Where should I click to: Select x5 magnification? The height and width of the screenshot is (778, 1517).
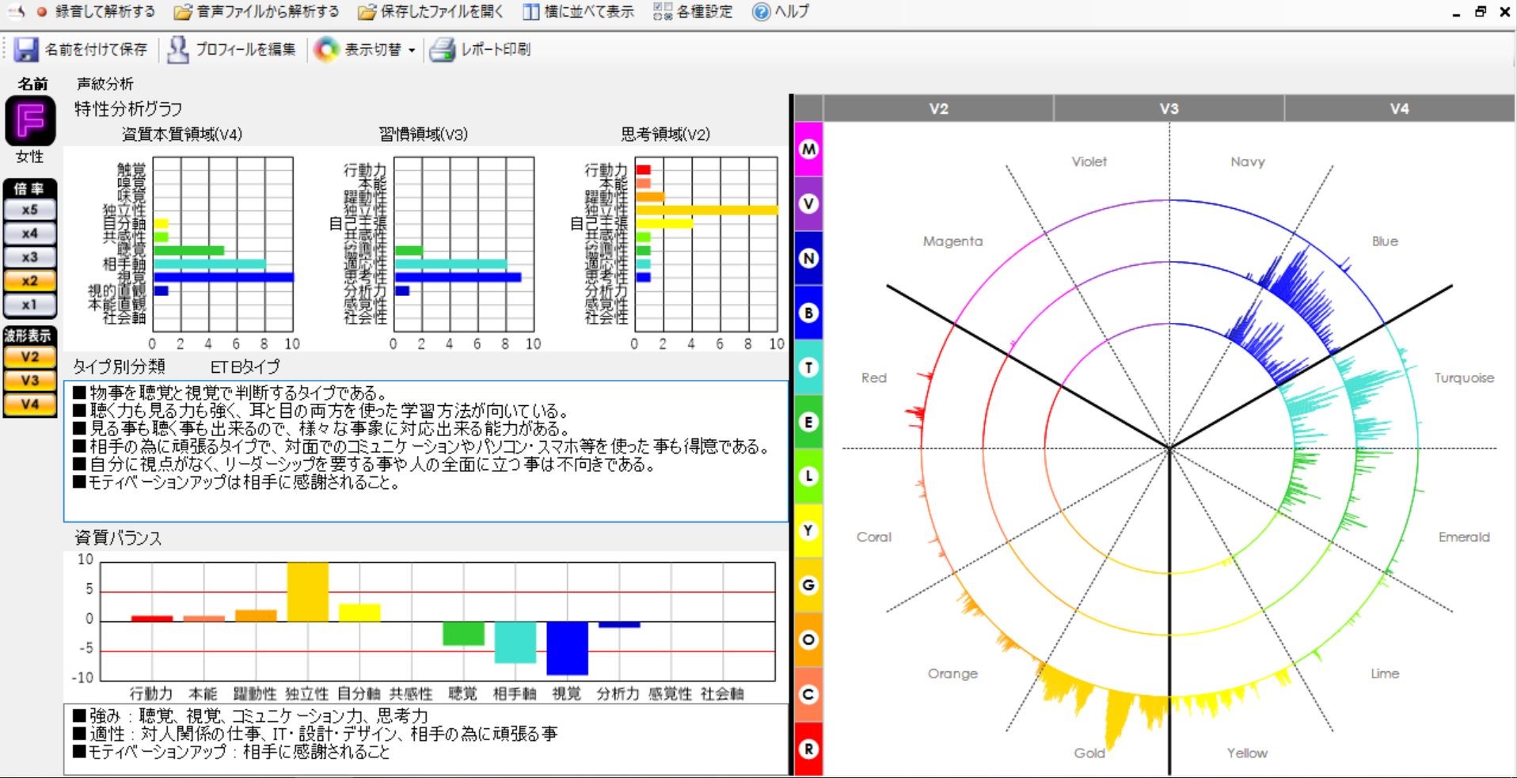tap(29, 210)
